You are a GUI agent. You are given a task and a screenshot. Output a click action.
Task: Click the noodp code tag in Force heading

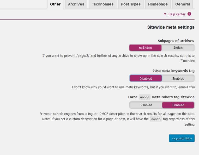(145, 97)
